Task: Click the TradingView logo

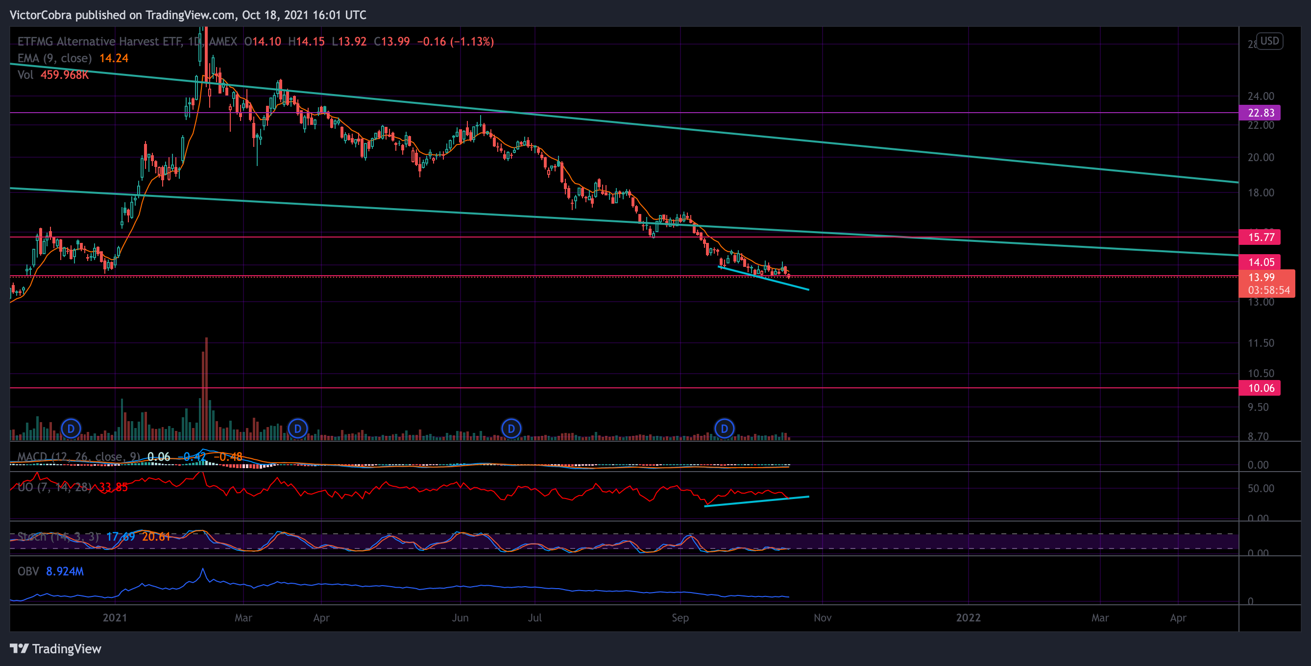Action: tap(55, 649)
